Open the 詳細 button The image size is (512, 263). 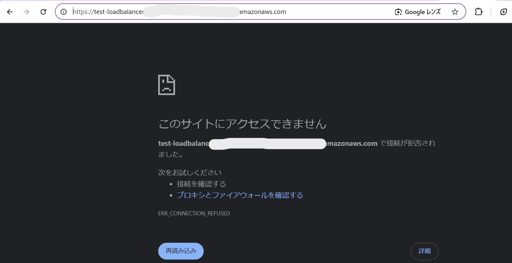pyautogui.click(x=424, y=251)
